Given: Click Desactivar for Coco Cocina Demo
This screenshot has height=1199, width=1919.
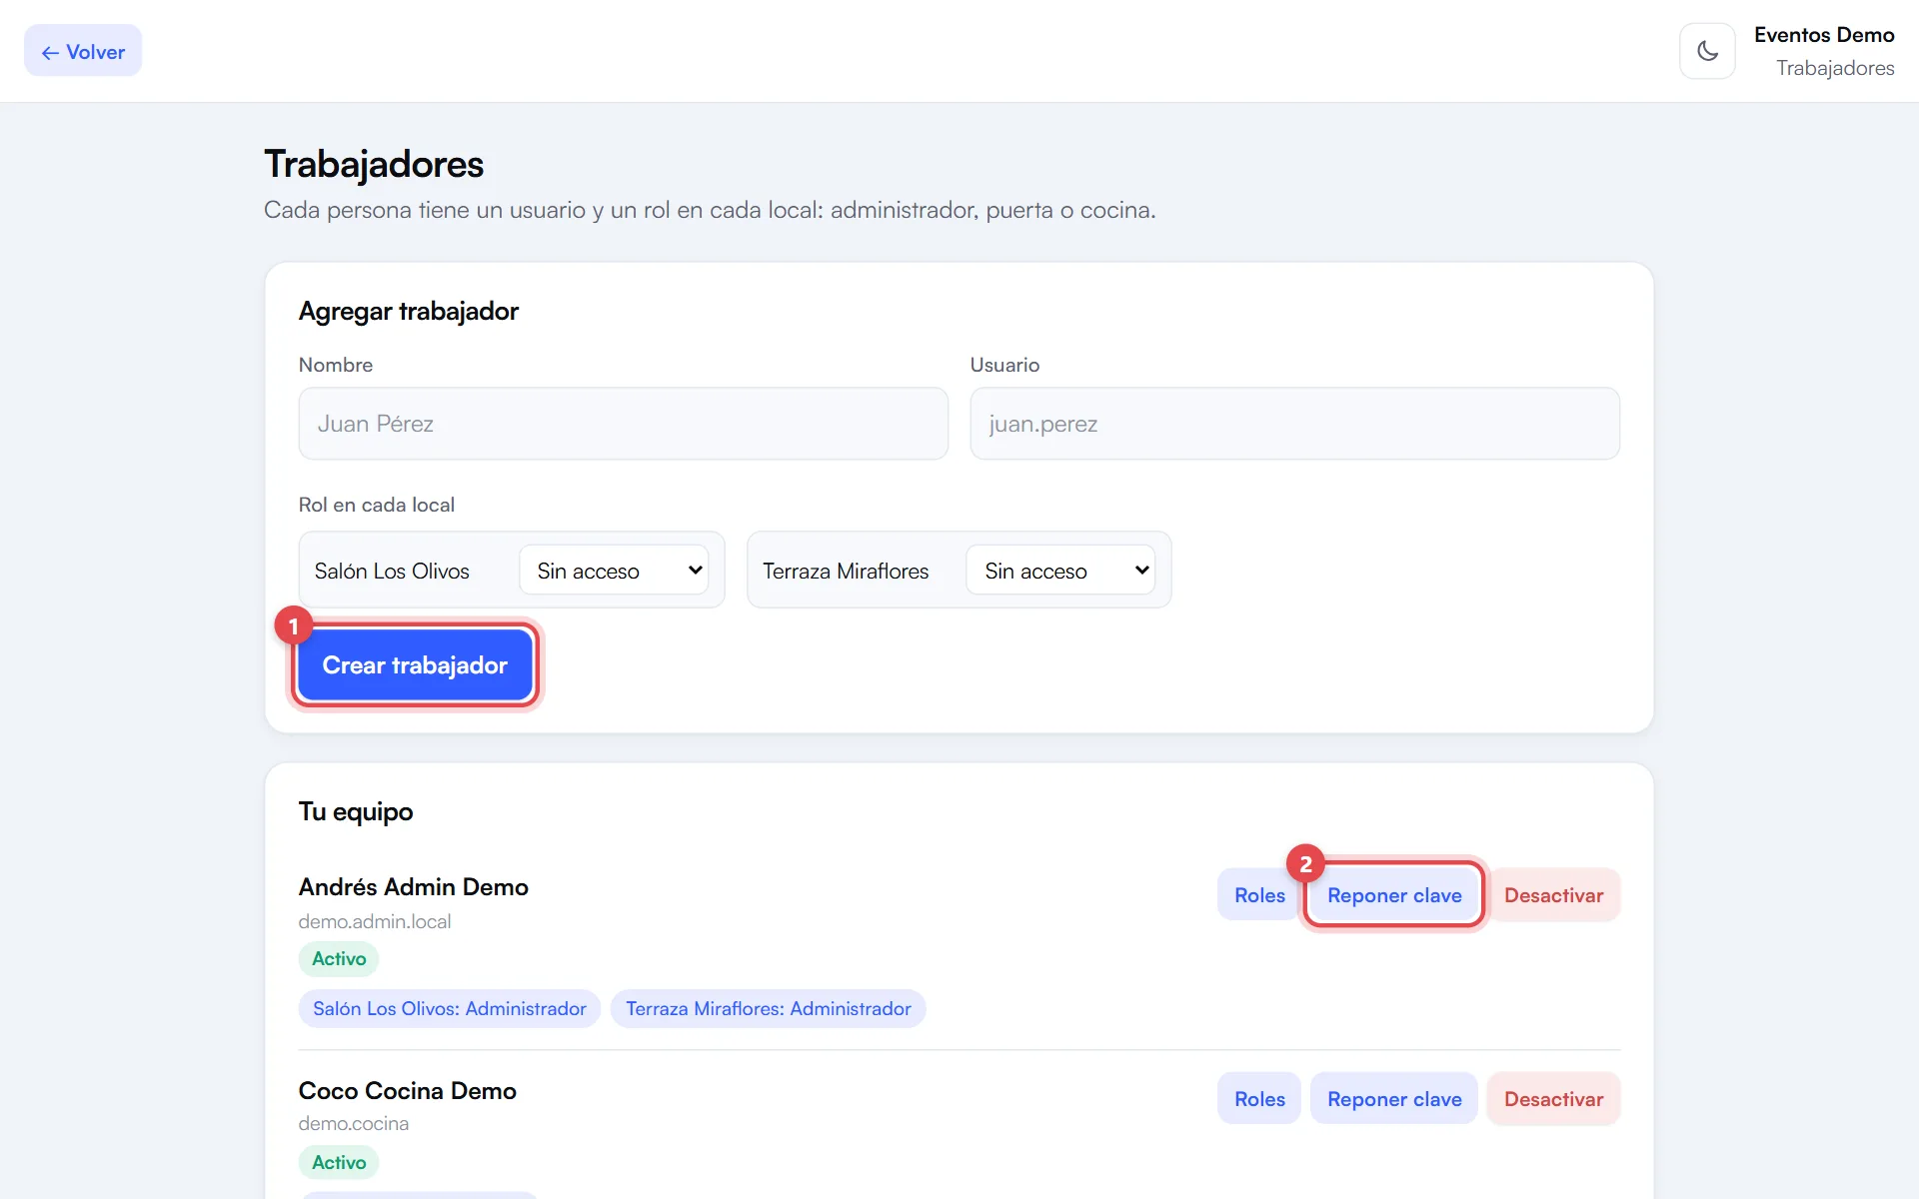Looking at the screenshot, I should coord(1553,1099).
